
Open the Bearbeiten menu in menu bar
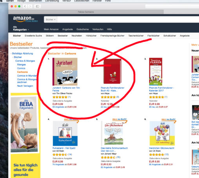[35, 1]
